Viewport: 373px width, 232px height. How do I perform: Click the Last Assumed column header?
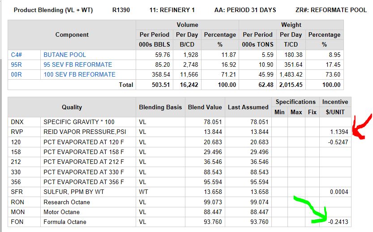click(x=248, y=107)
